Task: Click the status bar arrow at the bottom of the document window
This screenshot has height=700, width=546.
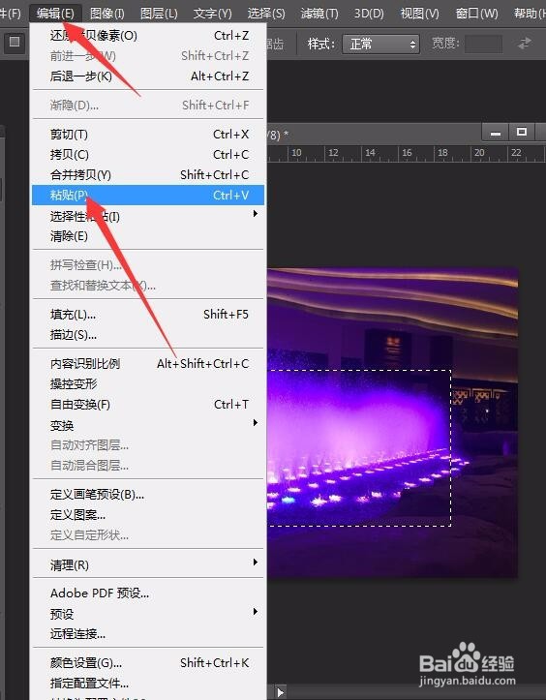Action: point(281,692)
